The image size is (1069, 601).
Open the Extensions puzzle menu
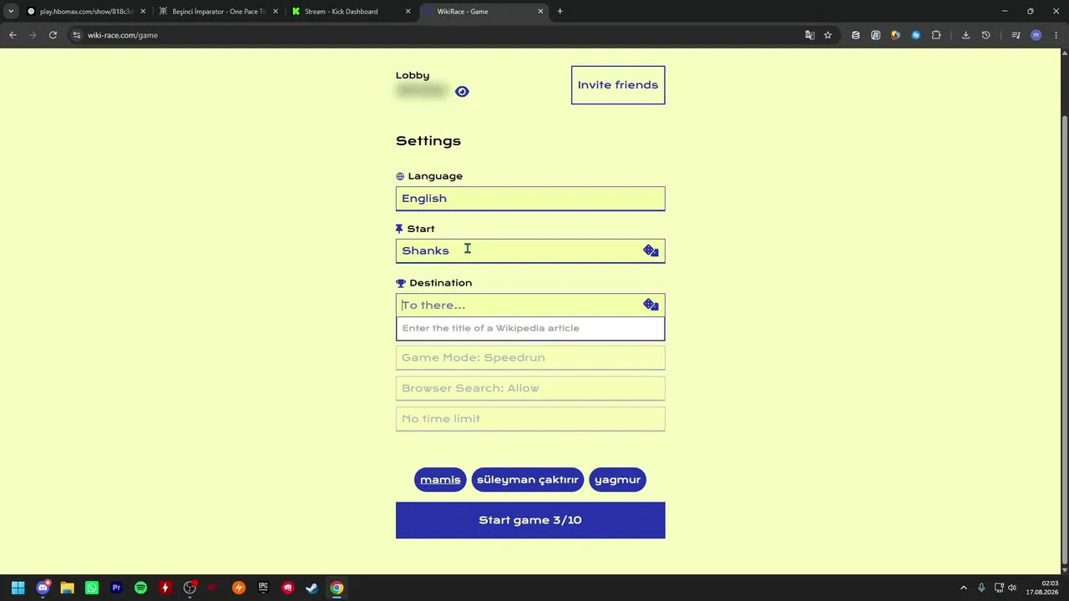[x=935, y=35]
